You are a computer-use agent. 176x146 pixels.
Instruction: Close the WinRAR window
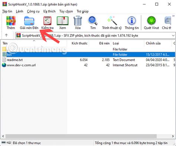point(169,4)
